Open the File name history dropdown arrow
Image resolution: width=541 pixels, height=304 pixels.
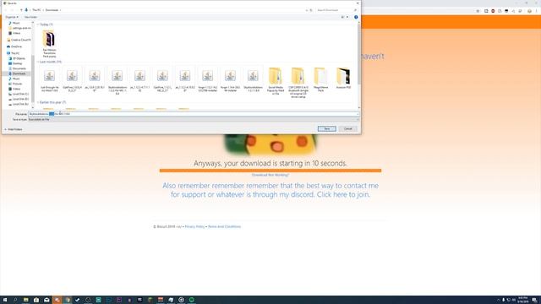click(358, 114)
